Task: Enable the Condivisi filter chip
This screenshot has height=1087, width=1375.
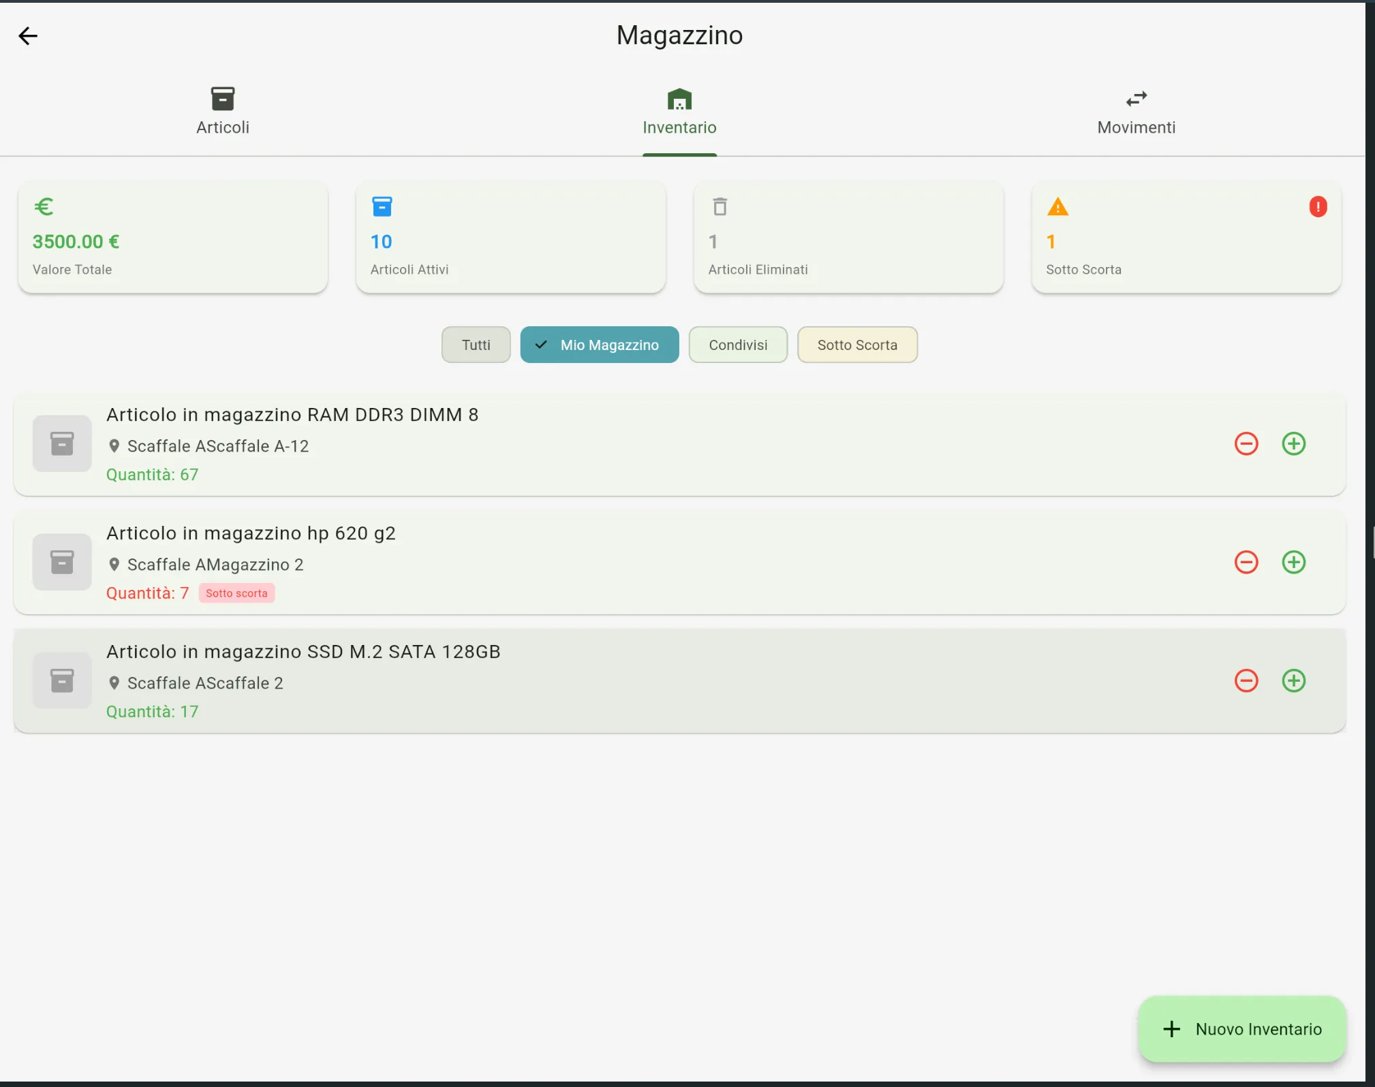Action: (738, 345)
